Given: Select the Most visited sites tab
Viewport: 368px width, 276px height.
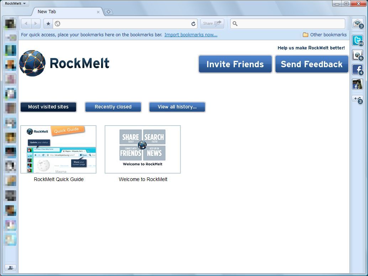Looking at the screenshot, I should point(48,107).
